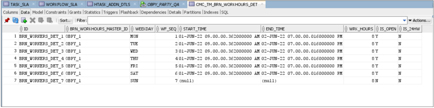Open the Dependencies sub-tab
The width and height of the screenshot is (434, 108).
click(x=154, y=12)
